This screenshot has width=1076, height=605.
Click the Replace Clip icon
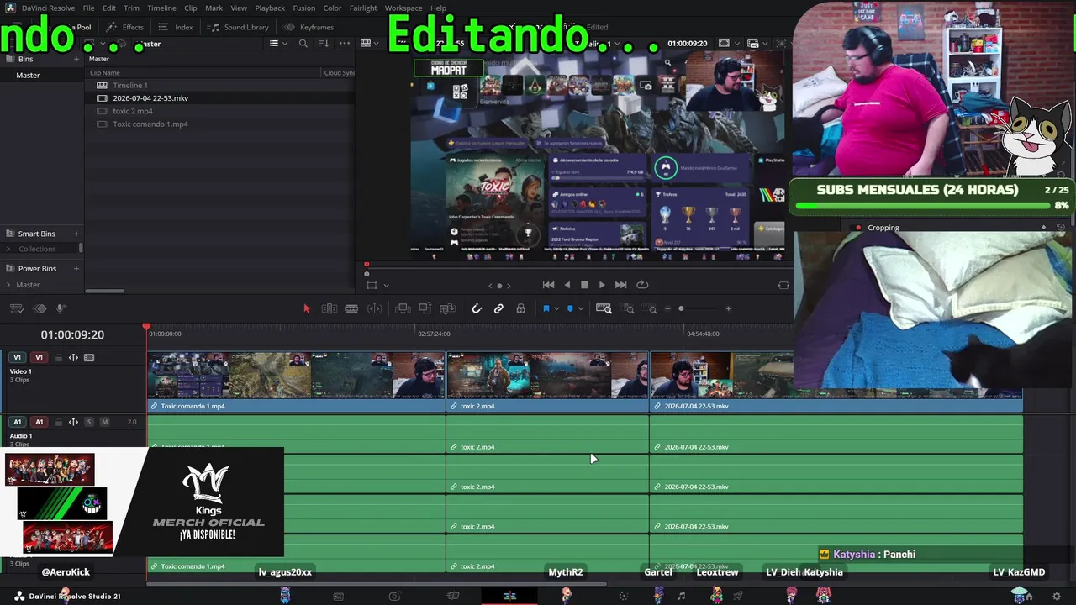coord(448,308)
